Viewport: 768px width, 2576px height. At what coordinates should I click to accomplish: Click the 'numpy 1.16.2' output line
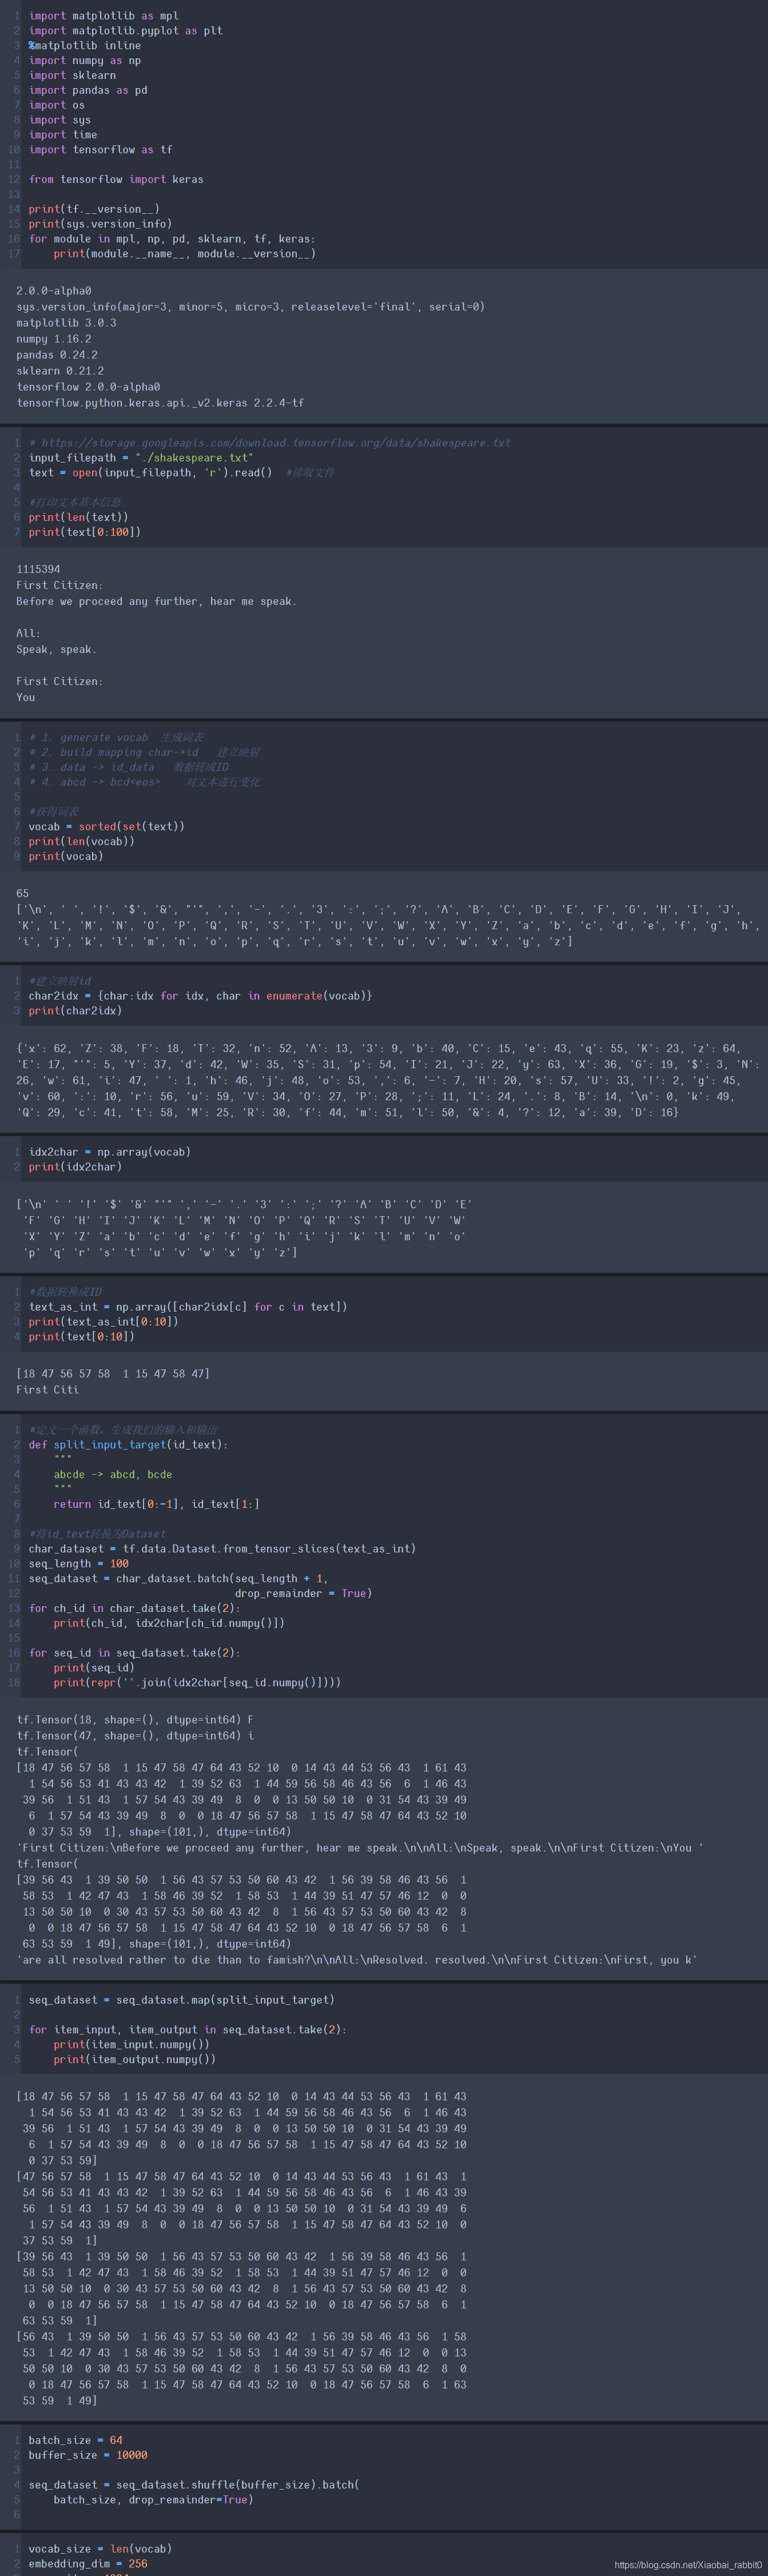click(x=54, y=339)
